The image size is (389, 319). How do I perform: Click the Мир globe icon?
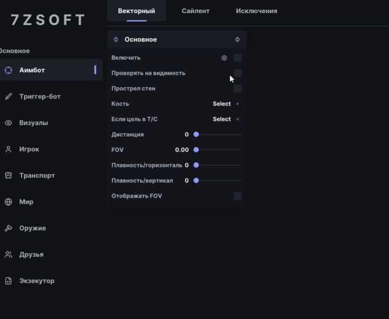coord(9,202)
